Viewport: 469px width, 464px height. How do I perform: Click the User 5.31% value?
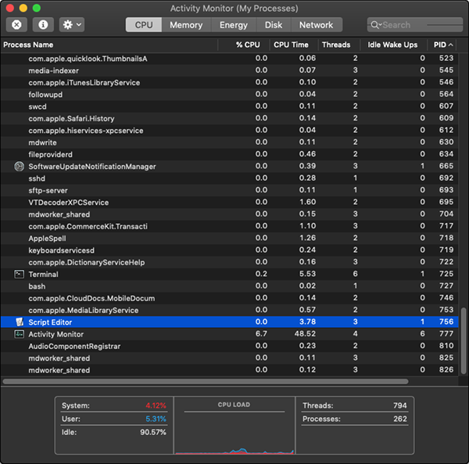pos(156,419)
